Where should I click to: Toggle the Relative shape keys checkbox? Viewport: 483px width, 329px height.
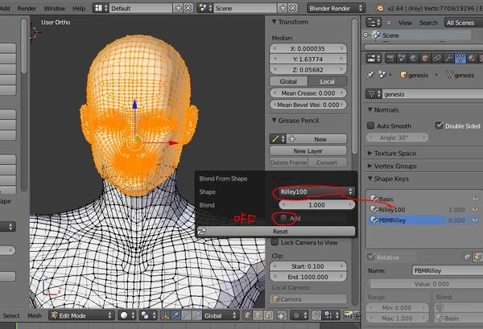tap(371, 257)
